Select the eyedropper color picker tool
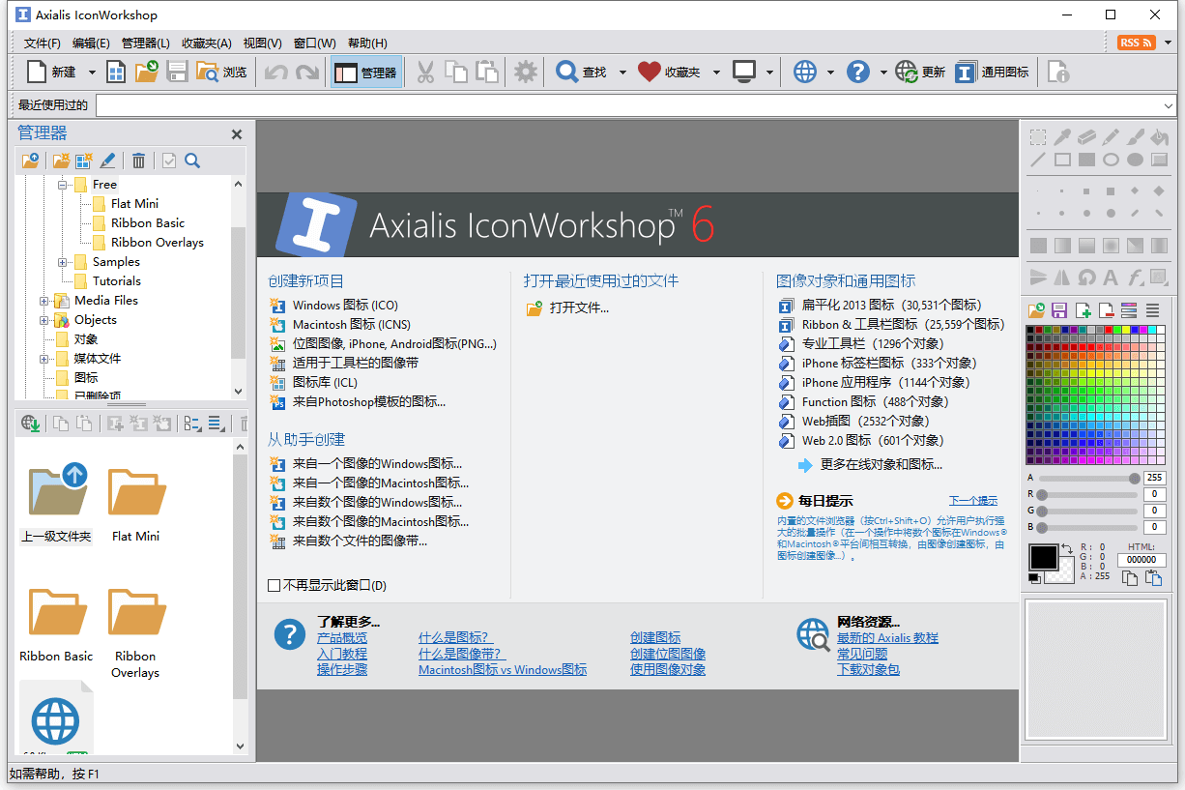The height and width of the screenshot is (790, 1185). pos(1062,137)
